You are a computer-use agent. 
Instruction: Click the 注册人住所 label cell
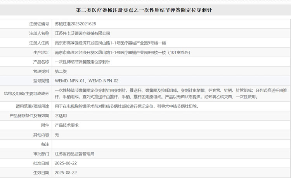pyautogui.click(x=39, y=43)
